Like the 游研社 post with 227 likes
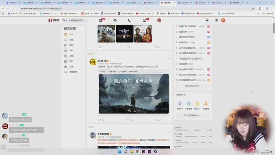Viewport: 275px width, 155px height. [158, 120]
